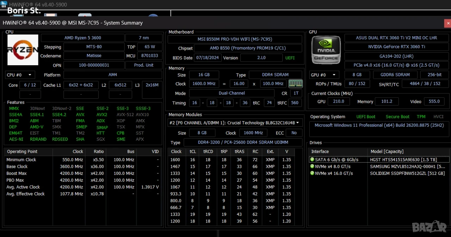Click the 6 / 12 core count field
The image size is (451, 237).
tap(30, 85)
